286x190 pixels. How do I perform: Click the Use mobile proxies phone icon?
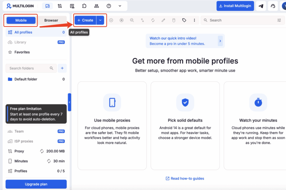(112, 102)
